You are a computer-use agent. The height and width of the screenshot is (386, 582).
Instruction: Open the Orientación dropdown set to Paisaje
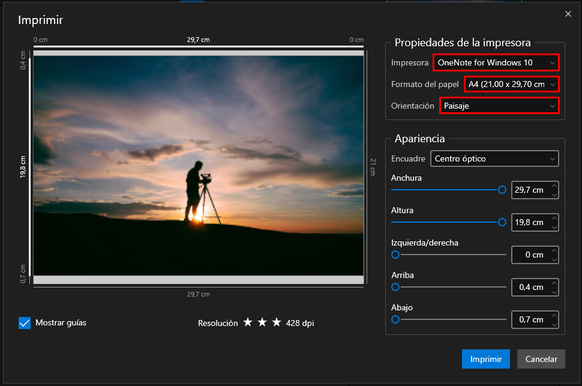[499, 106]
